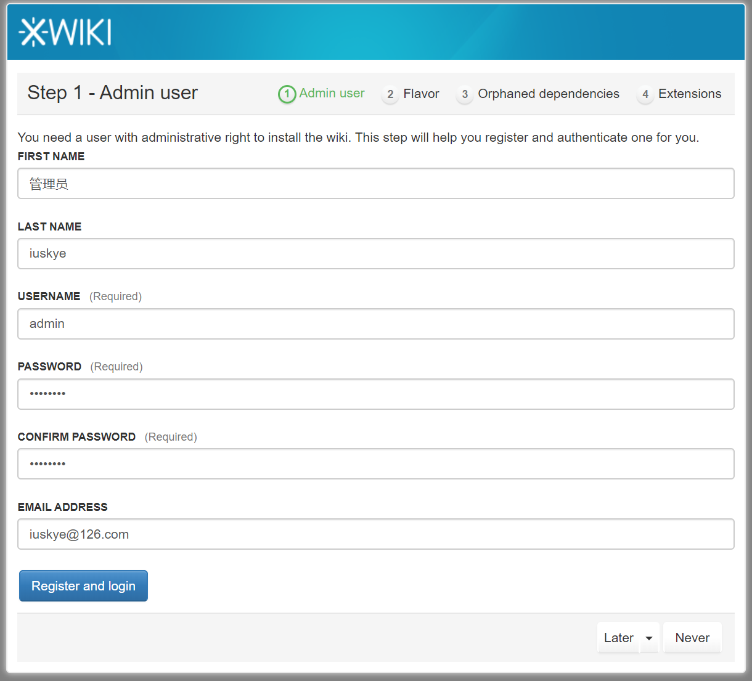The width and height of the screenshot is (752, 681).
Task: Focus the Email Address input field
Action: point(376,534)
